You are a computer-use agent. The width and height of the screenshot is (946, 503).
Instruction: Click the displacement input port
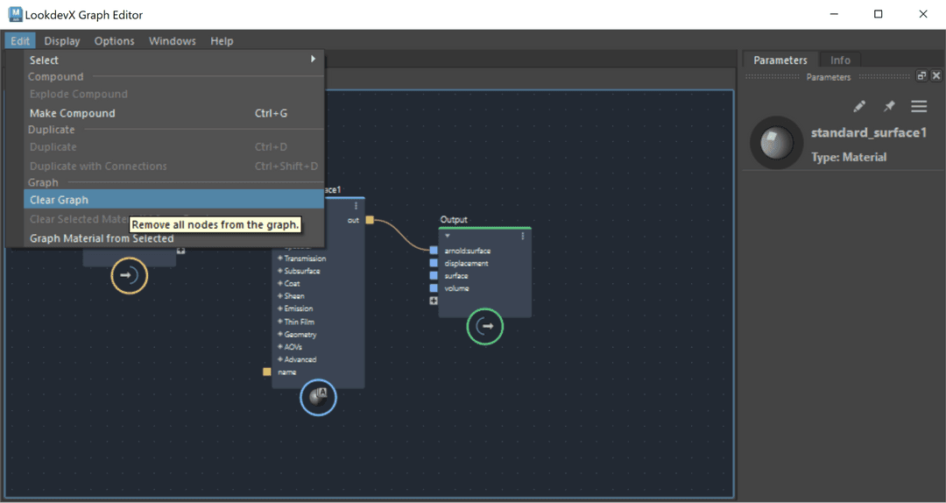click(x=434, y=263)
